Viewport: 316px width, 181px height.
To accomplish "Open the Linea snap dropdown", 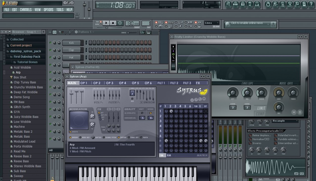I will [212, 23].
